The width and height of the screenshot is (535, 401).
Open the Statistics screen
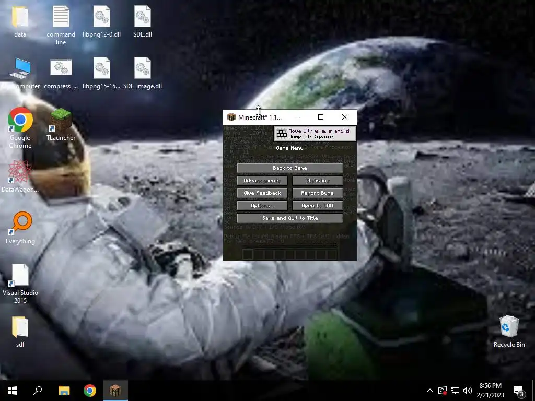(317, 180)
